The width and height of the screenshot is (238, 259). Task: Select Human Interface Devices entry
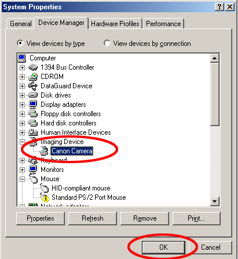76,132
